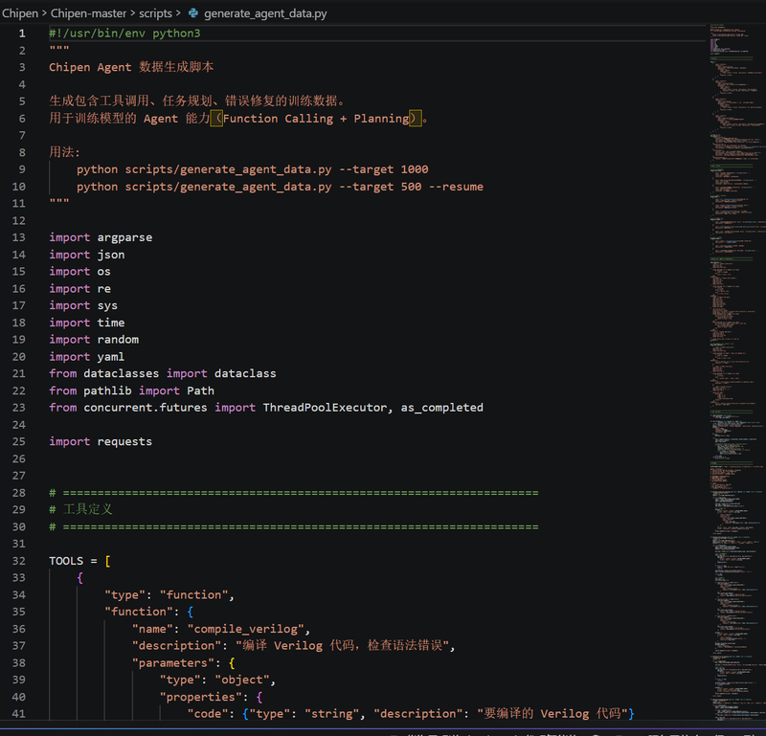Viewport: 766px width, 736px height.
Task: Click line number 1 in gutter
Action: point(22,33)
